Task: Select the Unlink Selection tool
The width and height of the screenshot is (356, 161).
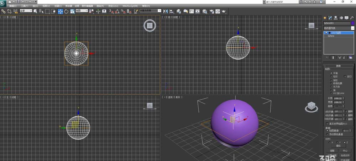Action: pos(10,11)
